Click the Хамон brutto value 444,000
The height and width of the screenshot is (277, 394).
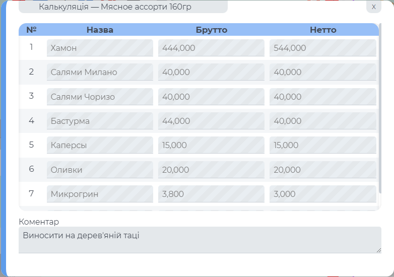(211, 48)
